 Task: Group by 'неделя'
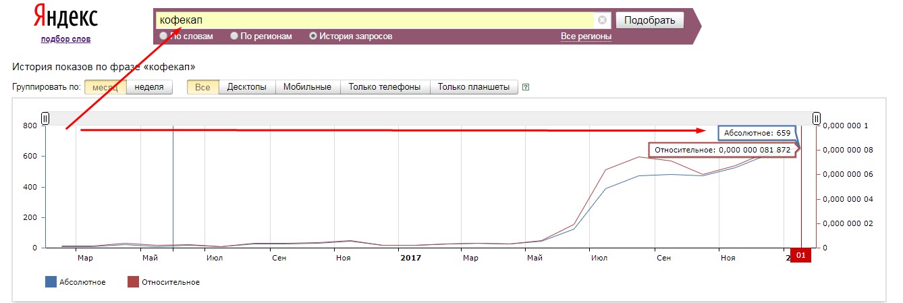[149, 87]
